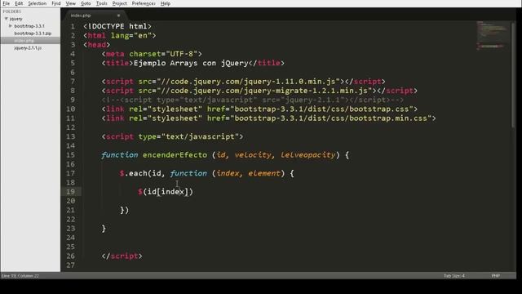Viewport: 522px width, 294px height.
Task: Change PHP syntax in status bar
Action: click(496, 276)
